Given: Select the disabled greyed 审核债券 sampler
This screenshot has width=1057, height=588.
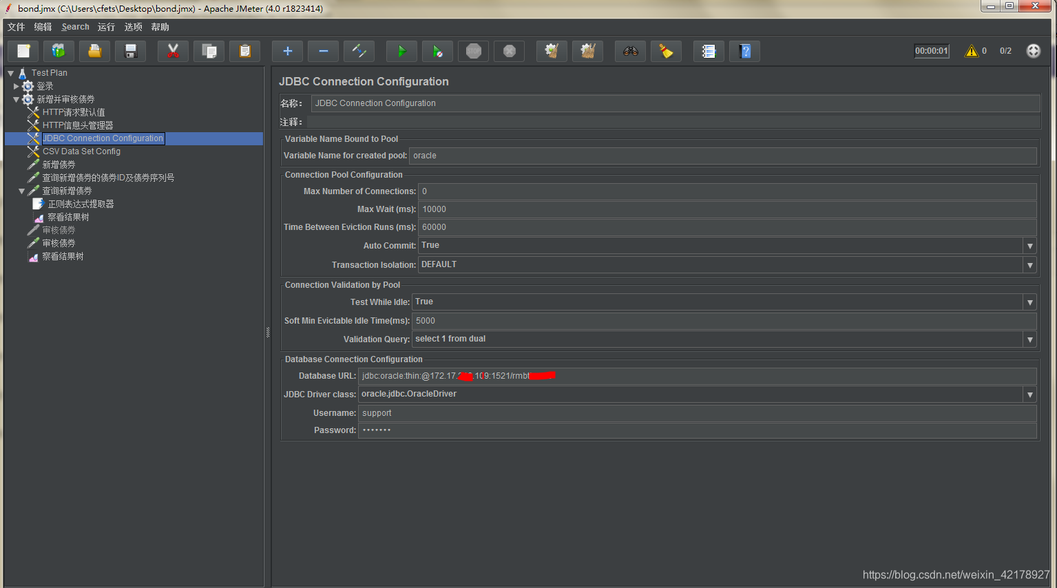Looking at the screenshot, I should tap(59, 230).
